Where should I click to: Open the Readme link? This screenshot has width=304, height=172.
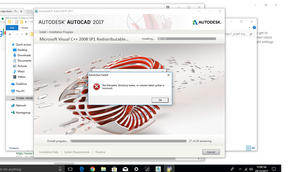tap(100, 152)
